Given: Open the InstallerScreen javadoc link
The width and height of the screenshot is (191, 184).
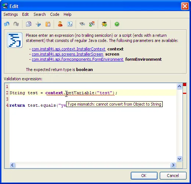Looking at the screenshot, I should [x=68, y=54].
